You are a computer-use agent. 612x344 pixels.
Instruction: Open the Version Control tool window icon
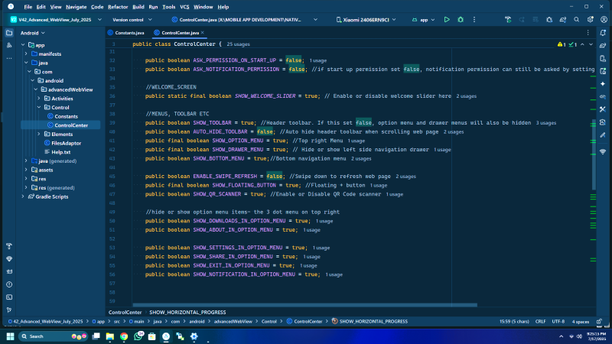click(x=9, y=310)
